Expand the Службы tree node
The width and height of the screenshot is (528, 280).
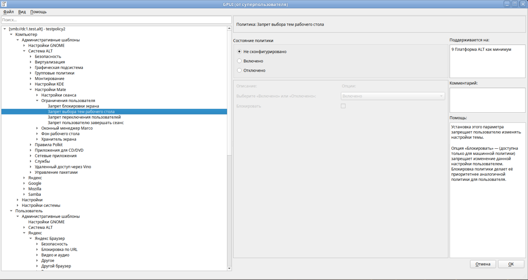(x=31, y=161)
